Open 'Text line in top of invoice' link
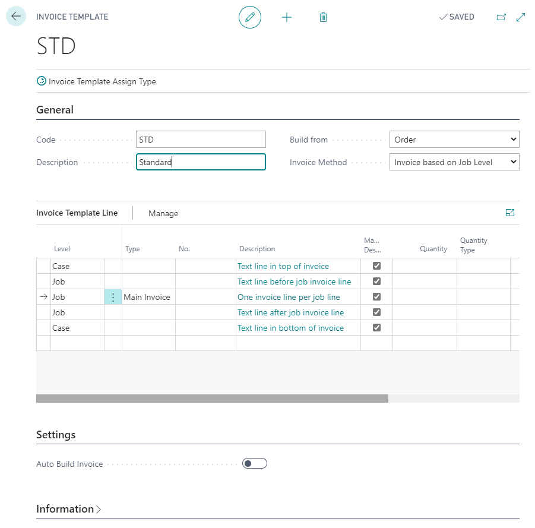Image resolution: width=535 pixels, height=528 pixels. tap(283, 266)
